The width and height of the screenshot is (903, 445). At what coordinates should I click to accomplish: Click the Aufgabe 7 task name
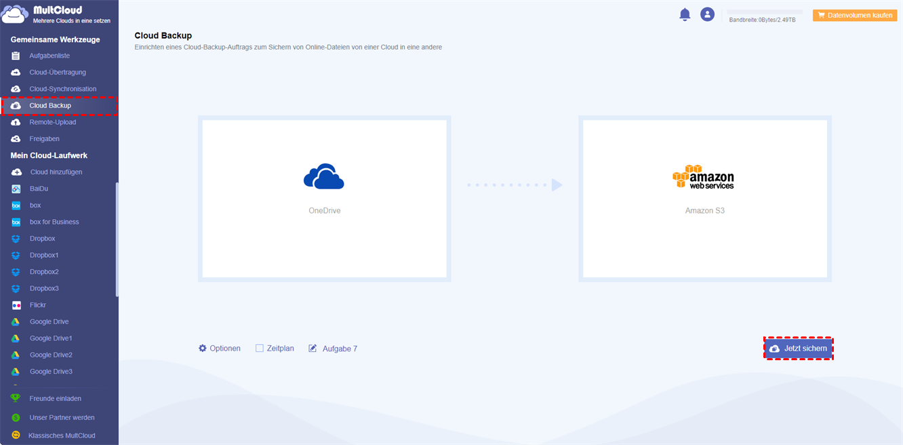[340, 349]
